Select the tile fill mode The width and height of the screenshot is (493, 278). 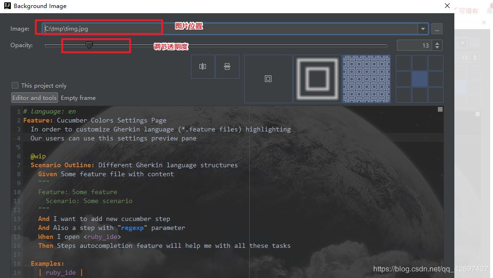(366, 79)
